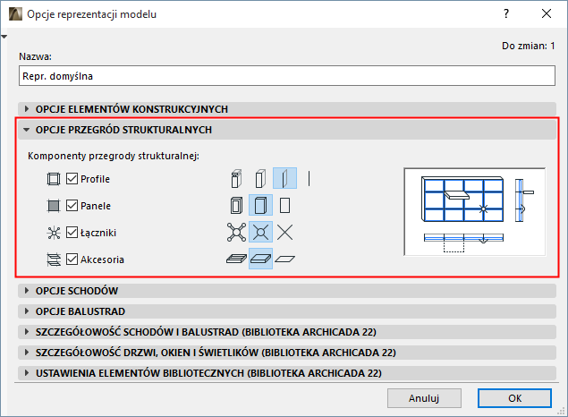This screenshot has width=568, height=417.
Task: Select simplified solid accessory display icon
Action: pyautogui.click(x=261, y=259)
